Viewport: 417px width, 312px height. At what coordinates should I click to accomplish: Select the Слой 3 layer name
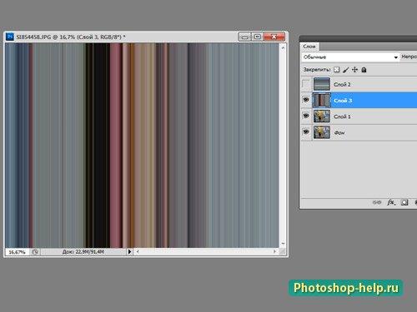[343, 101]
